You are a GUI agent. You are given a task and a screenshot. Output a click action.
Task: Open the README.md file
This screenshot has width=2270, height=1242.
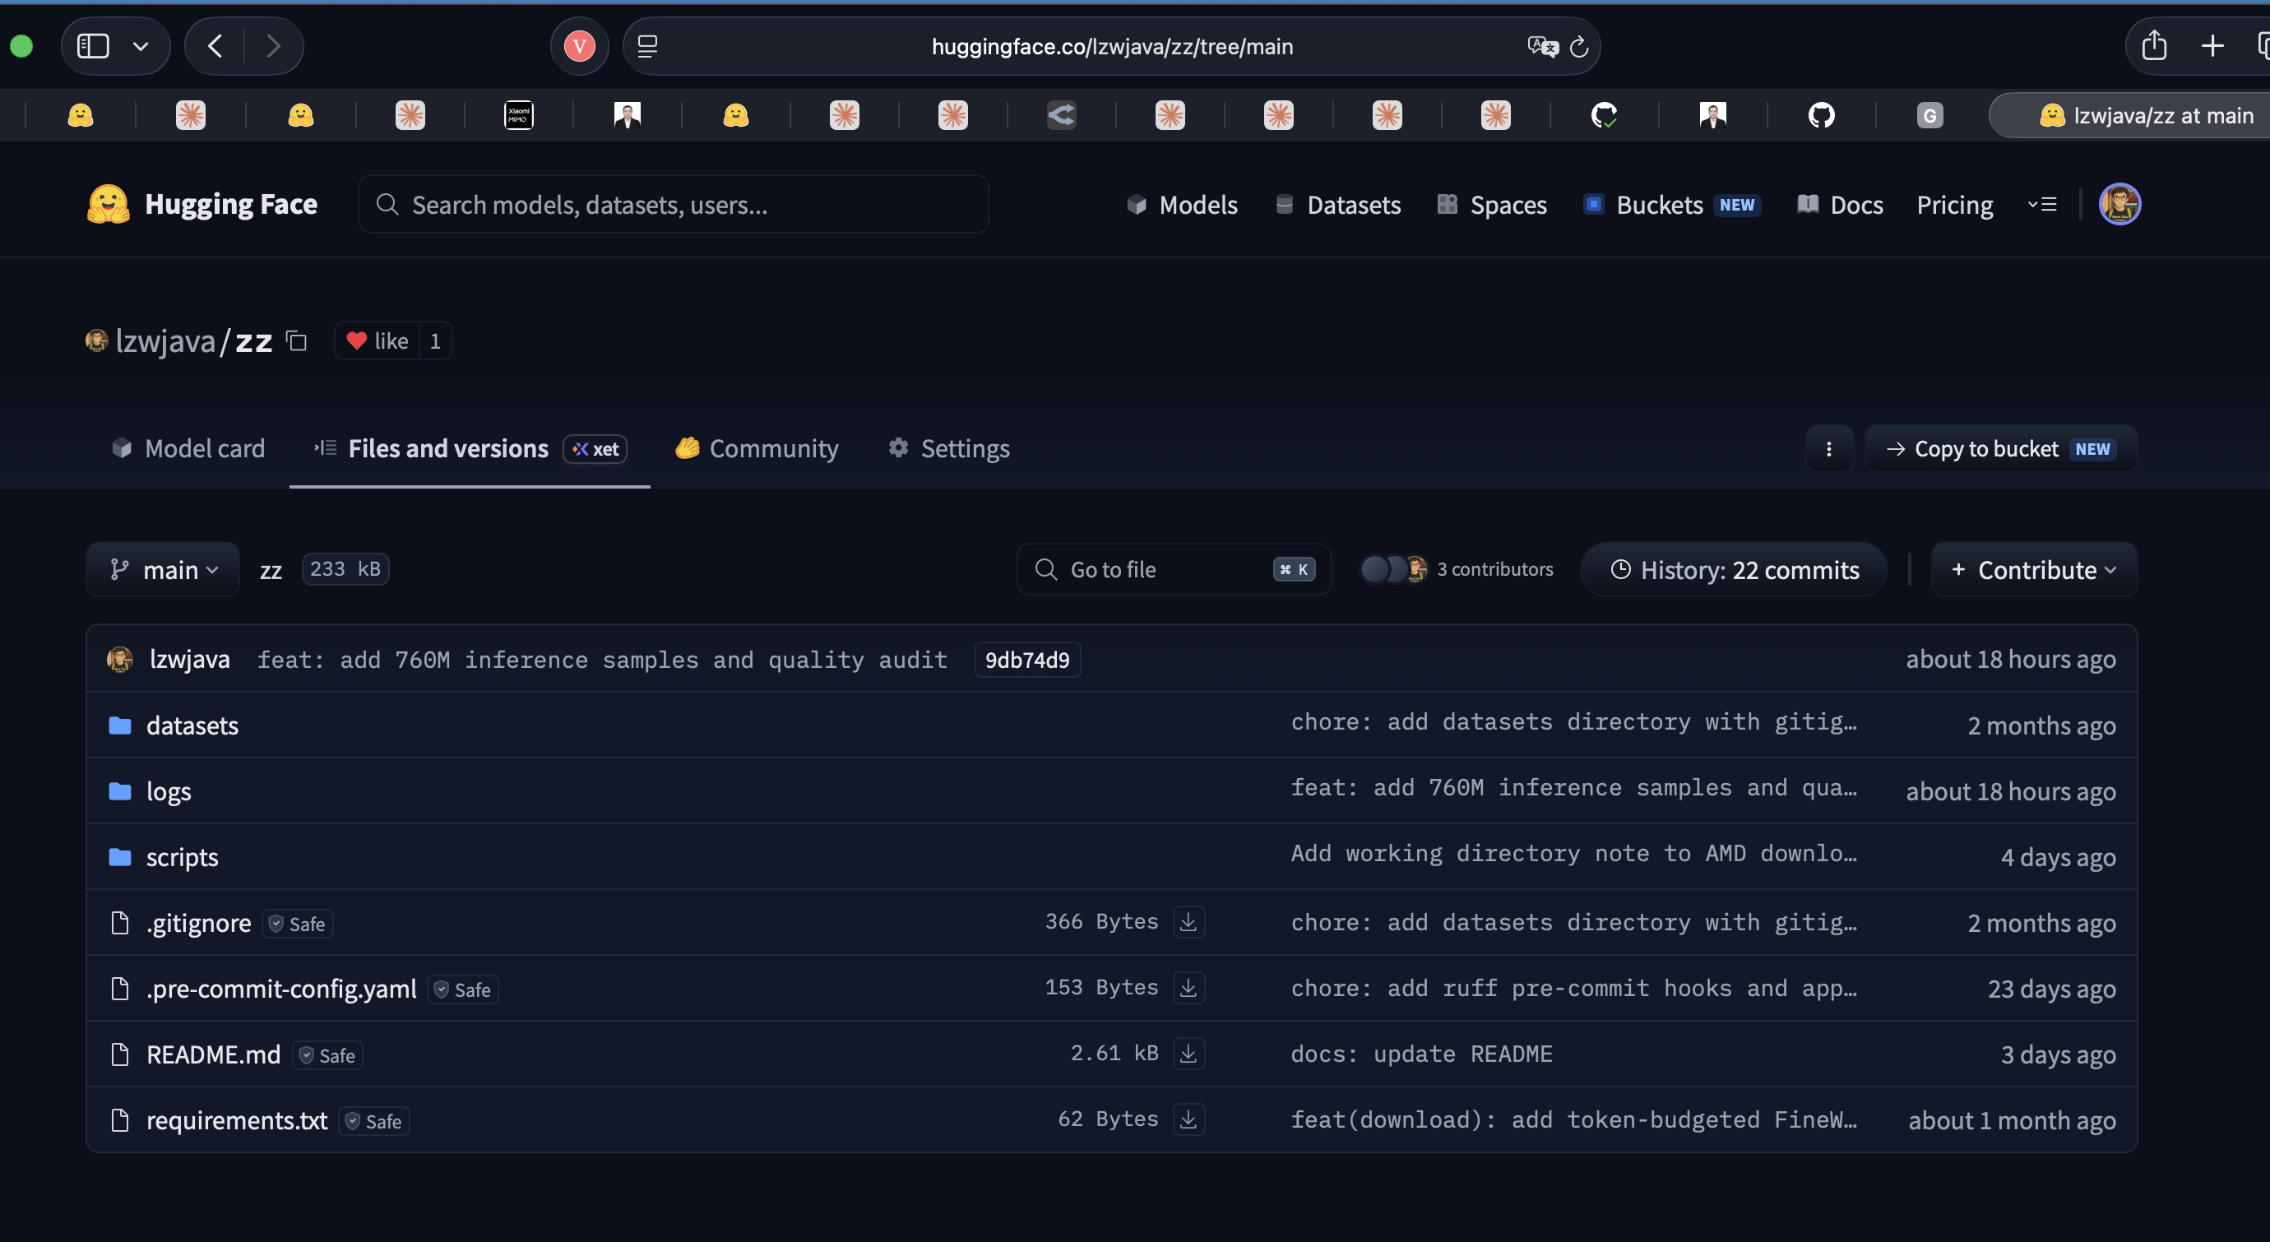pyautogui.click(x=213, y=1054)
